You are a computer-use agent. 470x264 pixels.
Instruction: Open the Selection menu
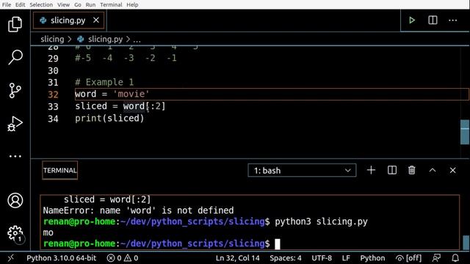coord(41,5)
